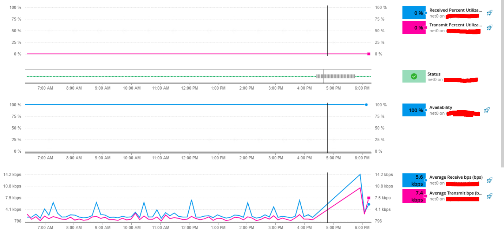Click the 7.4 kbps transmit value box
Screen dimensions: 504x231
(x=414, y=196)
